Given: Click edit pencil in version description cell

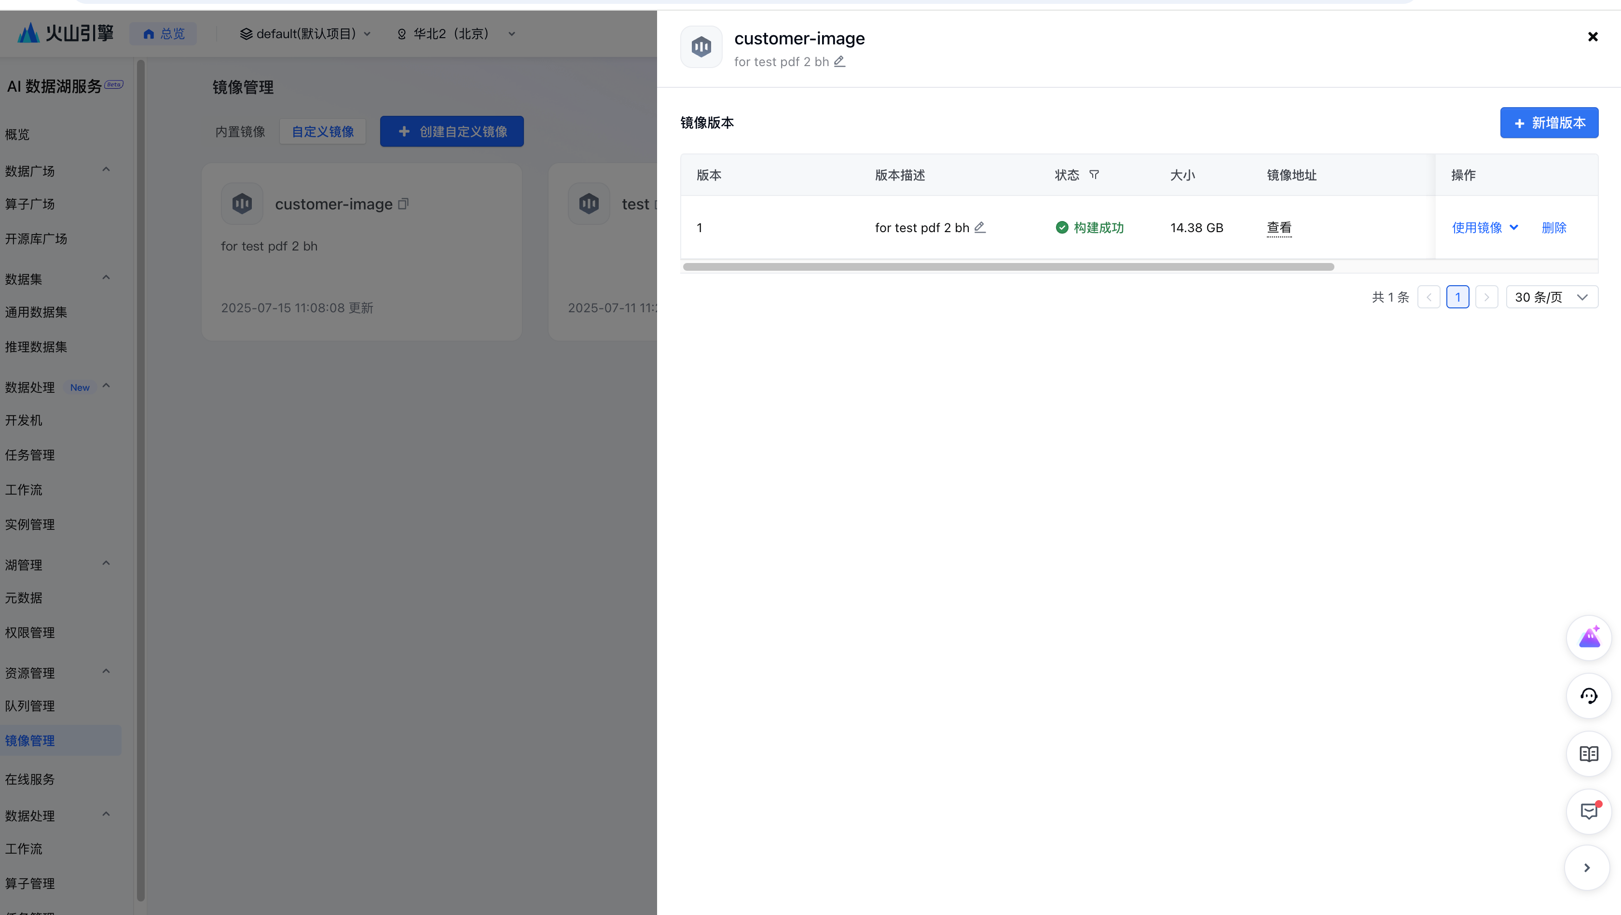Looking at the screenshot, I should (980, 227).
